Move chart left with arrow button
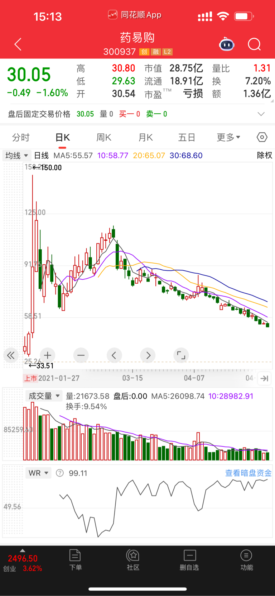This screenshot has width=275, height=596. click(x=114, y=355)
